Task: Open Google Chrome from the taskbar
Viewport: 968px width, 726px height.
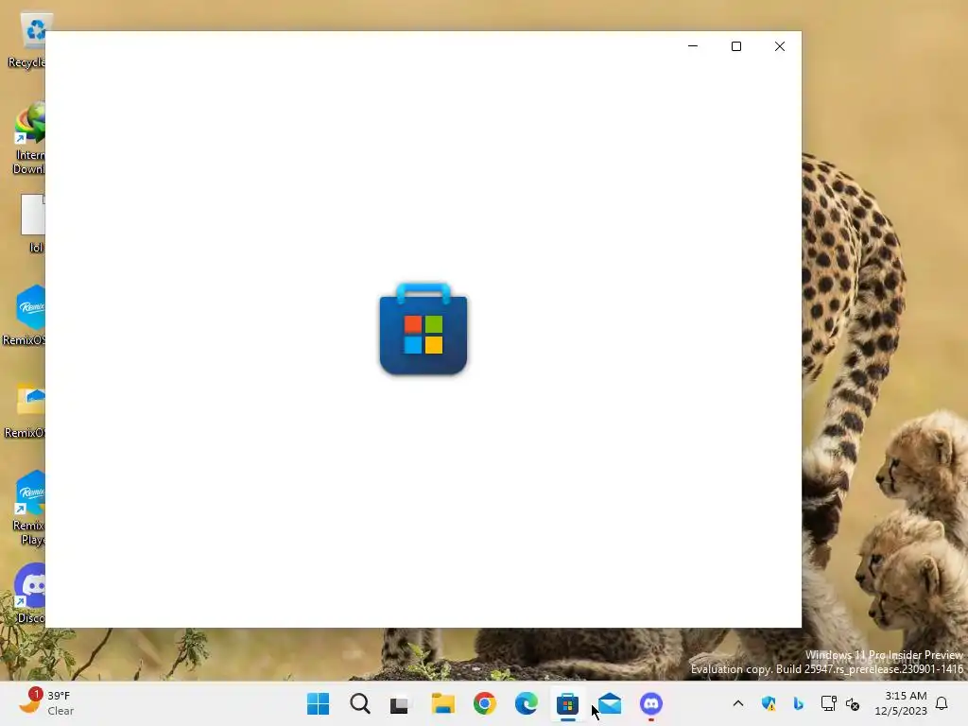Action: [485, 703]
